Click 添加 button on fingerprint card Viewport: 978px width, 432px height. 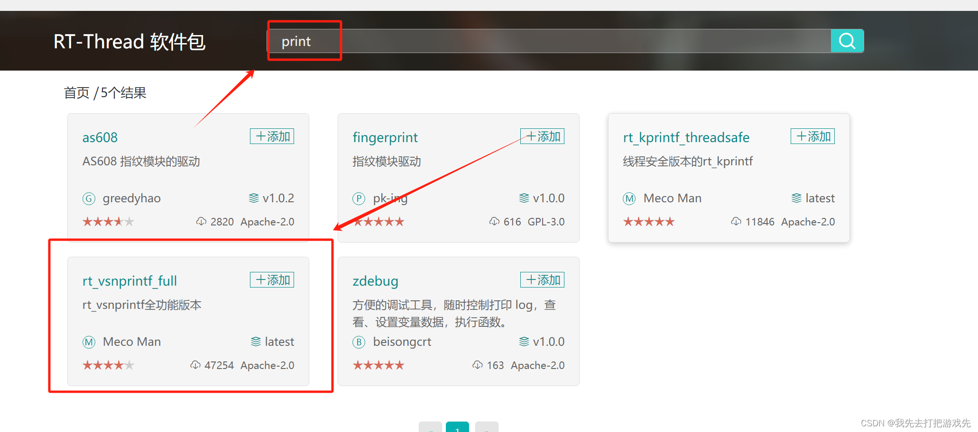[x=542, y=136]
